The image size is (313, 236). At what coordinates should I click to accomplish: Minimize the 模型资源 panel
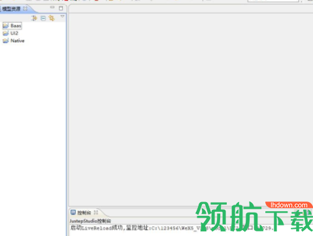click(x=52, y=7)
